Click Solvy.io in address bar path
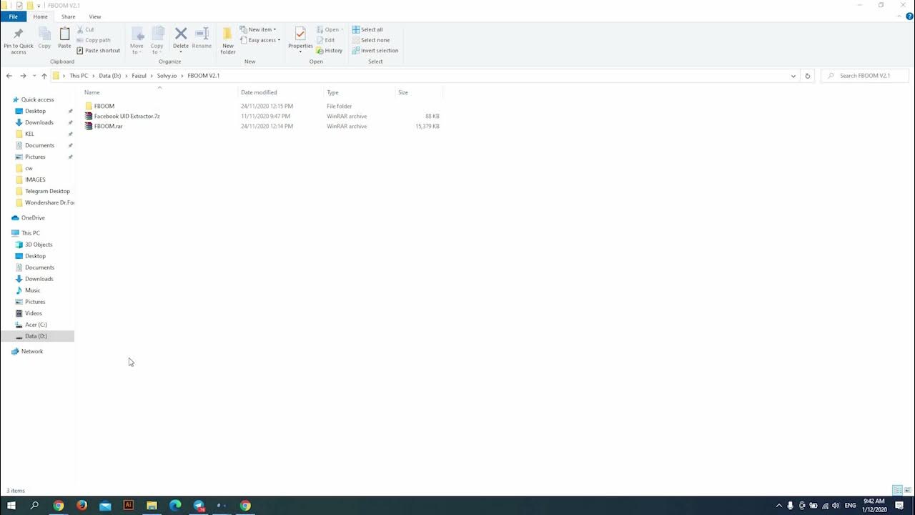This screenshot has width=915, height=515. [x=167, y=76]
